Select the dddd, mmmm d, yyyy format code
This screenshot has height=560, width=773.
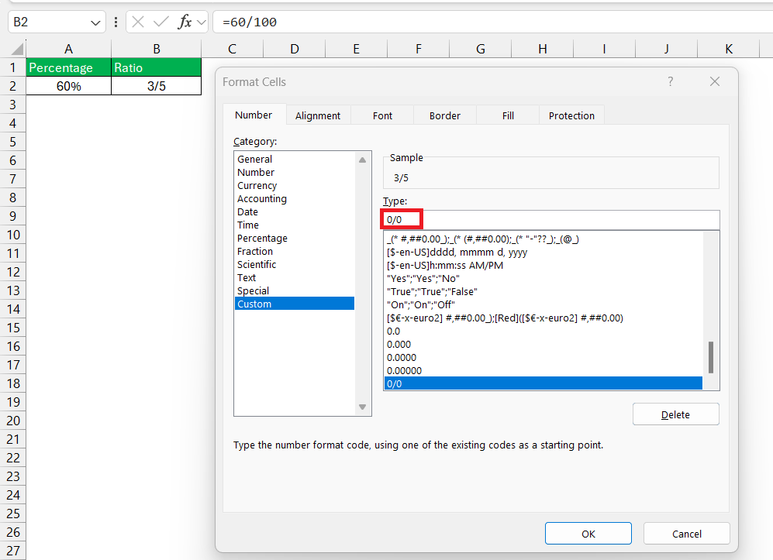[x=544, y=252]
